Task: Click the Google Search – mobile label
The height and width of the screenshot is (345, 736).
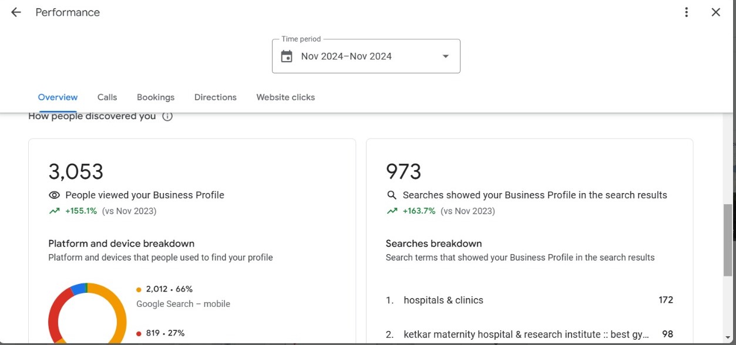Action: point(183,304)
